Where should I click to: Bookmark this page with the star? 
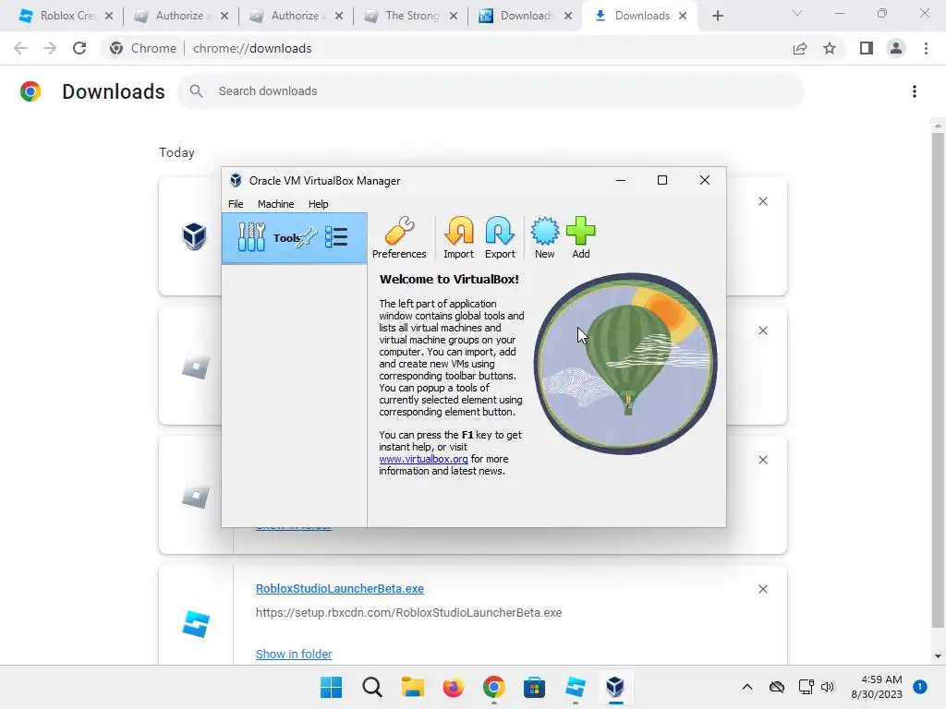pos(830,48)
